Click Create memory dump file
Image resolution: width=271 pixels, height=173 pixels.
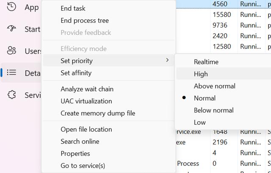click(98, 113)
